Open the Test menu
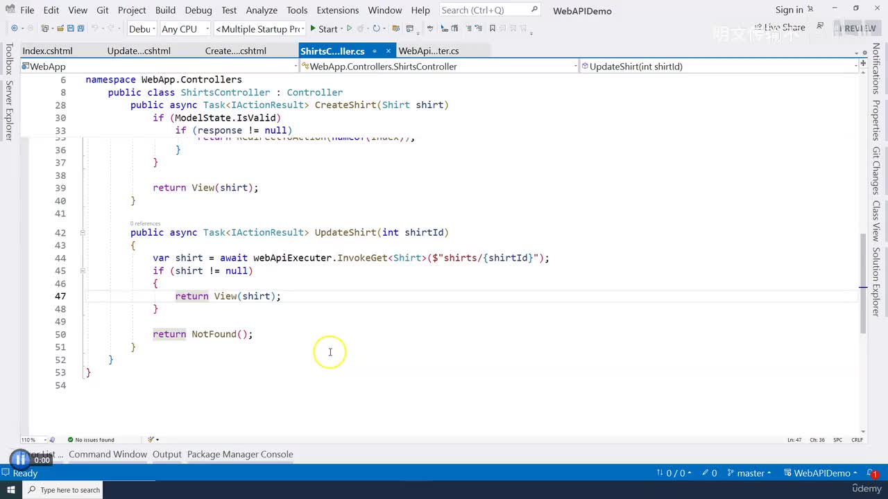The image size is (888, 499). (x=229, y=10)
